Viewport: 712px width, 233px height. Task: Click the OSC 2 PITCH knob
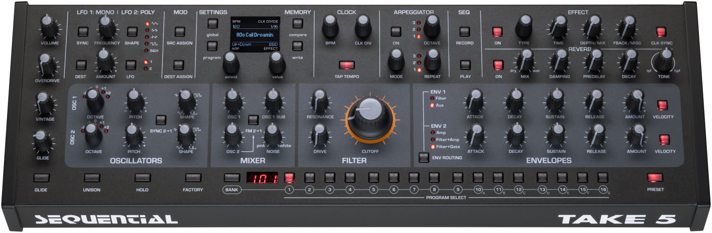click(x=133, y=135)
